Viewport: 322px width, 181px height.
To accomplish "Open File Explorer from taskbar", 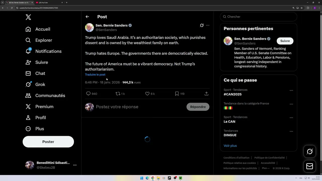I will [158, 178].
